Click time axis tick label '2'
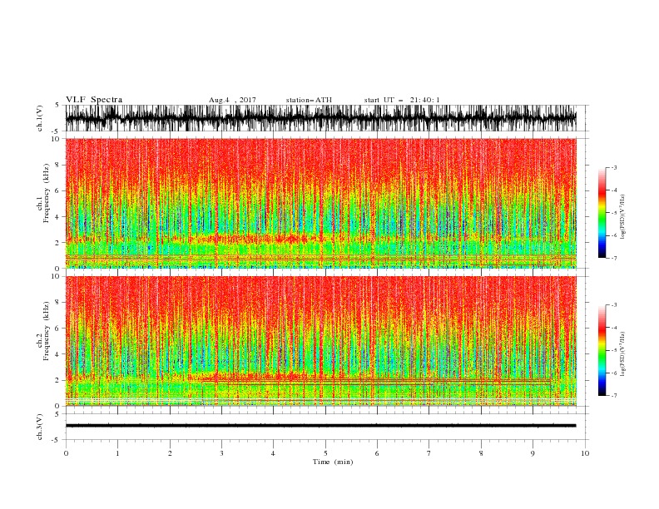The image size is (659, 509). click(170, 453)
